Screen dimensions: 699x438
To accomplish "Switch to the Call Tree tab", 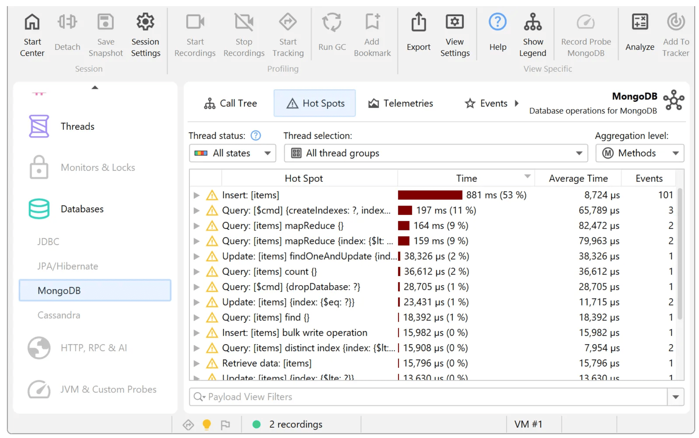I will [230, 103].
